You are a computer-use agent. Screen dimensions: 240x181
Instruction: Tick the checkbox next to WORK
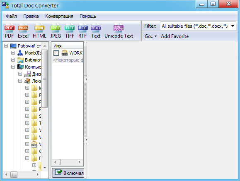56,53
